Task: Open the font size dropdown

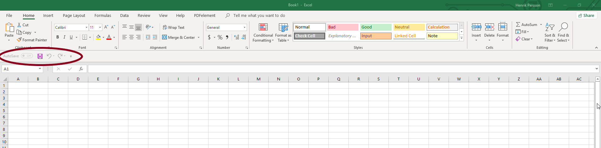Action: 100,27
